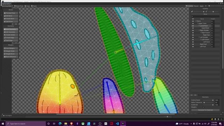Collapse the Right Forearm tree node
This screenshot has width=224, height=126.
tap(201, 33)
